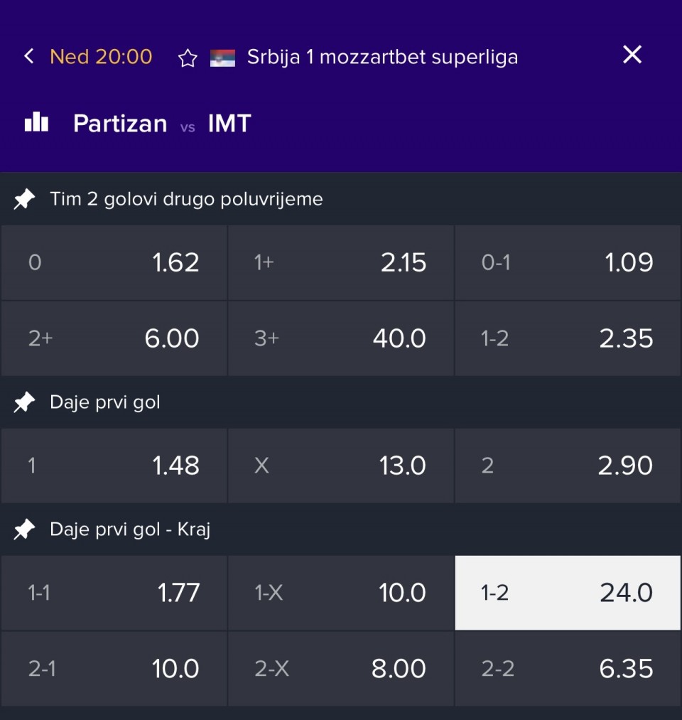Viewport: 682px width, 720px height.
Task: Go back using the left chevron arrow
Action: coord(29,56)
